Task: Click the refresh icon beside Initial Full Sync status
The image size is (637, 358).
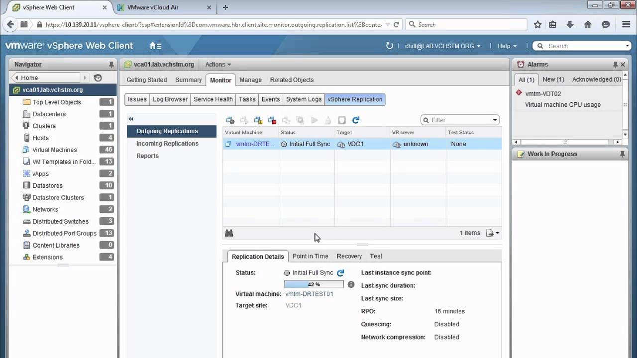Action: click(340, 273)
